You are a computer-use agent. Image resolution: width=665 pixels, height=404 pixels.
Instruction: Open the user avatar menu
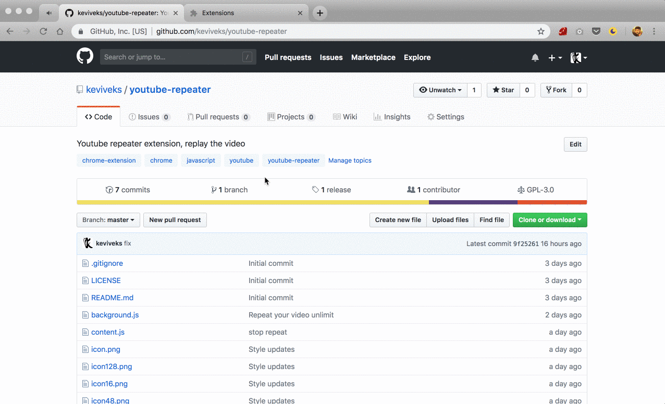click(578, 57)
